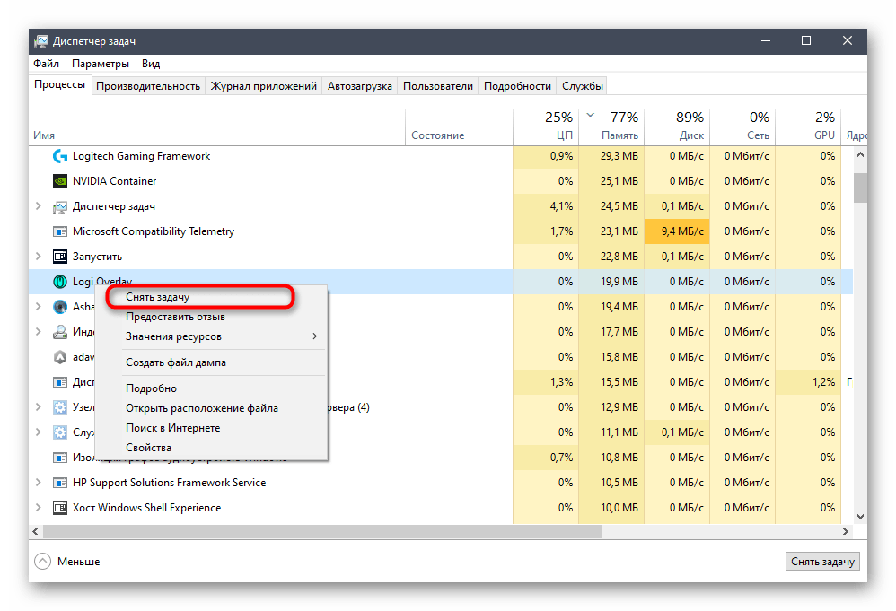The width and height of the screenshot is (896, 611).
Task: Choose Поиск в Интернете
Action: click(x=211, y=428)
